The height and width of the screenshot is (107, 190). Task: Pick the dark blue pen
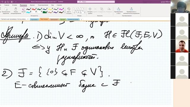45,9
